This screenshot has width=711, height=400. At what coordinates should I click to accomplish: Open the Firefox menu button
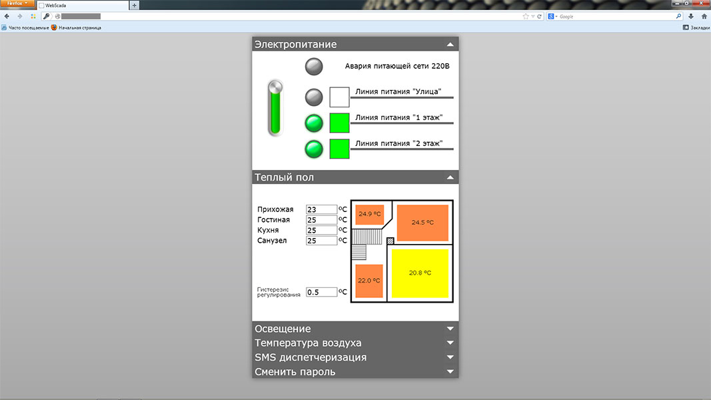pyautogui.click(x=17, y=4)
